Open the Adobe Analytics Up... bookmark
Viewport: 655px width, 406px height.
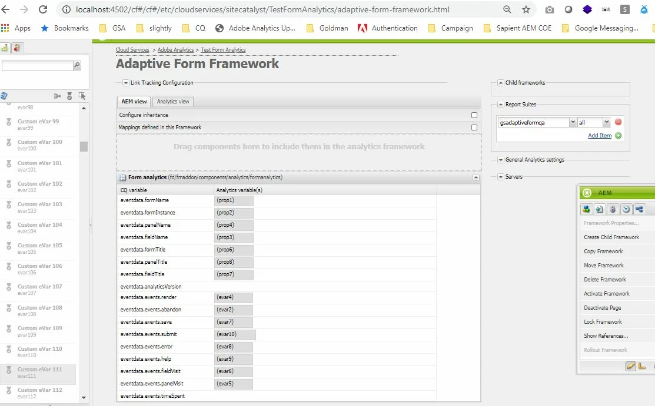255,28
